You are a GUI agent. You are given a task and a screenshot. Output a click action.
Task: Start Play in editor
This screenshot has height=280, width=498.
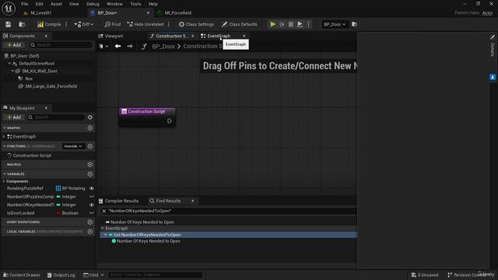click(273, 24)
